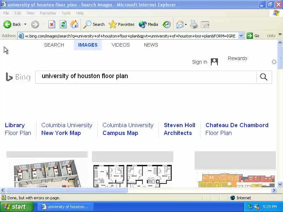Image resolution: width=283 pixels, height=212 pixels.
Task: Expand the Address bar dropdown arrow
Action: point(241,36)
